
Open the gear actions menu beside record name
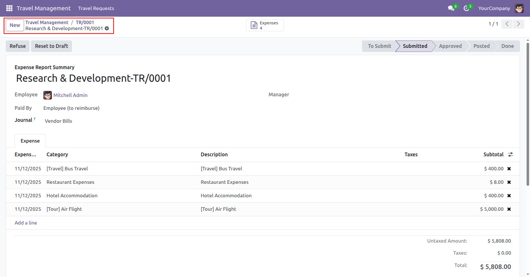pos(107,28)
